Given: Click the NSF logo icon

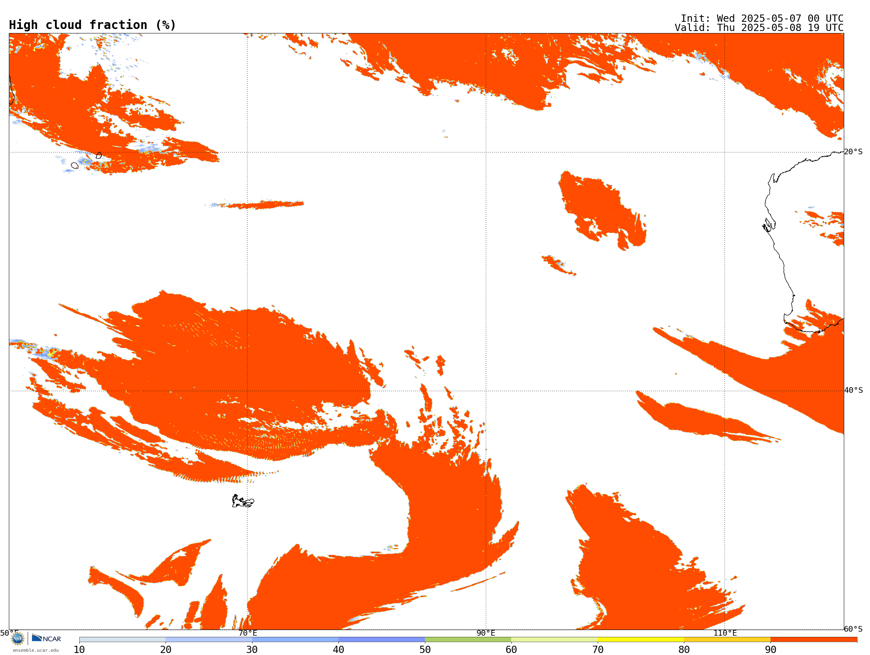Looking at the screenshot, I should click(x=18, y=638).
